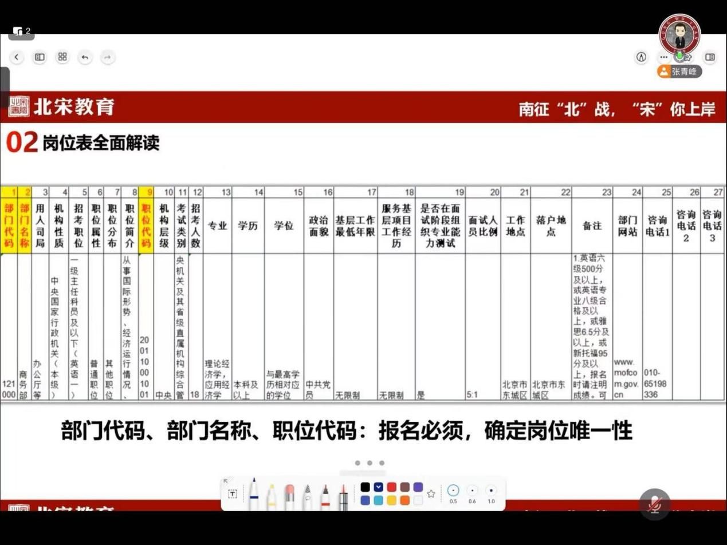Open the page grid overview
Image resolution: width=727 pixels, height=545 pixels.
click(62, 57)
